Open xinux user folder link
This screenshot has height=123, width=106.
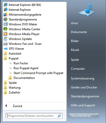point(74,23)
